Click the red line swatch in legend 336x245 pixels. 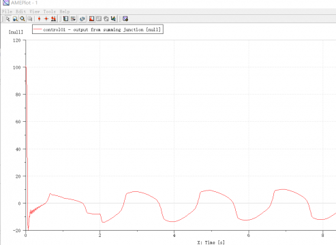tap(37, 29)
